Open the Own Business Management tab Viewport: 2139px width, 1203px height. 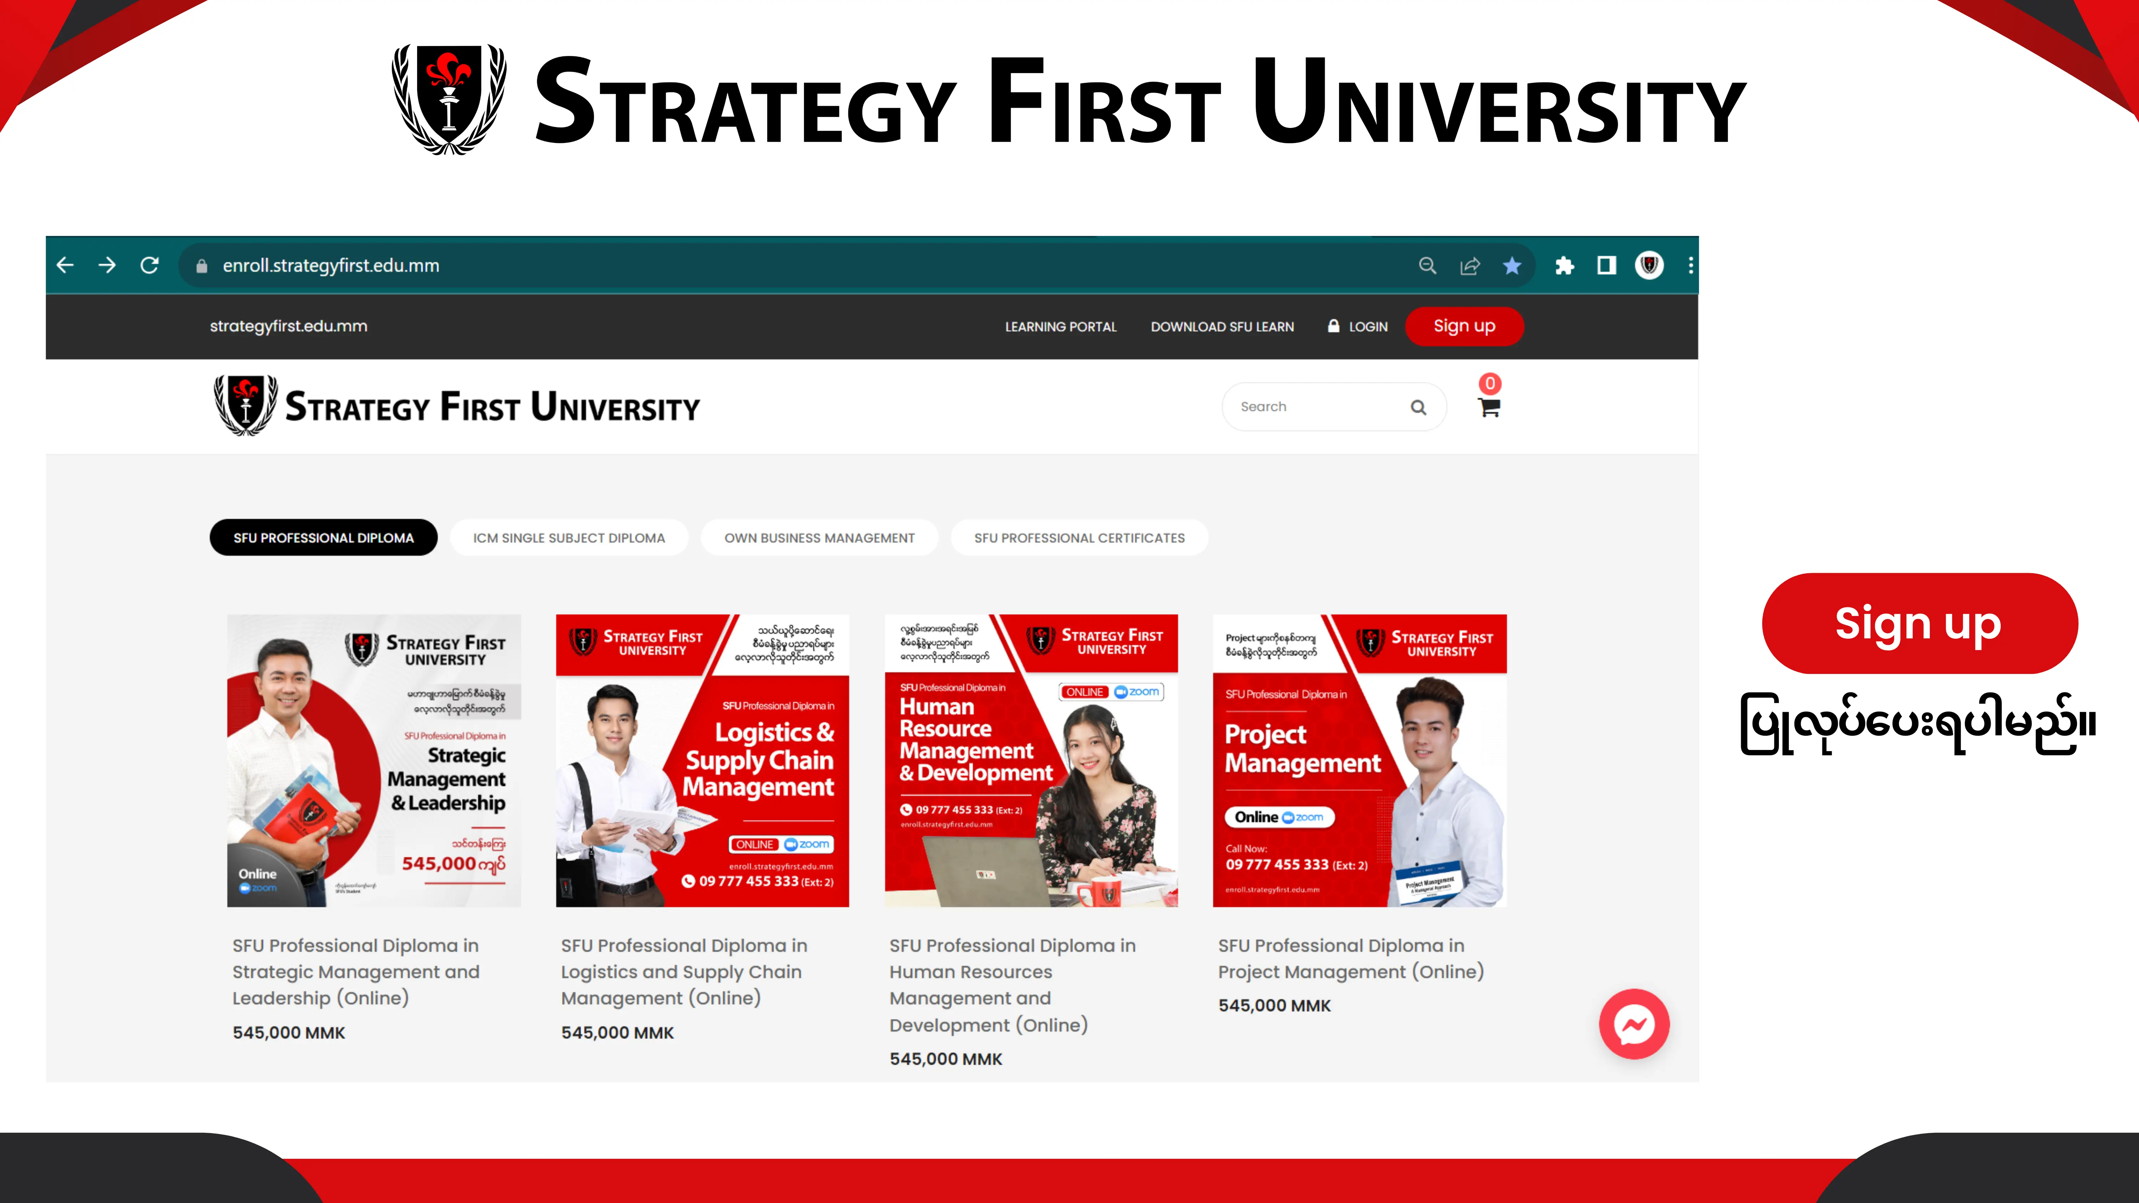[x=820, y=538]
